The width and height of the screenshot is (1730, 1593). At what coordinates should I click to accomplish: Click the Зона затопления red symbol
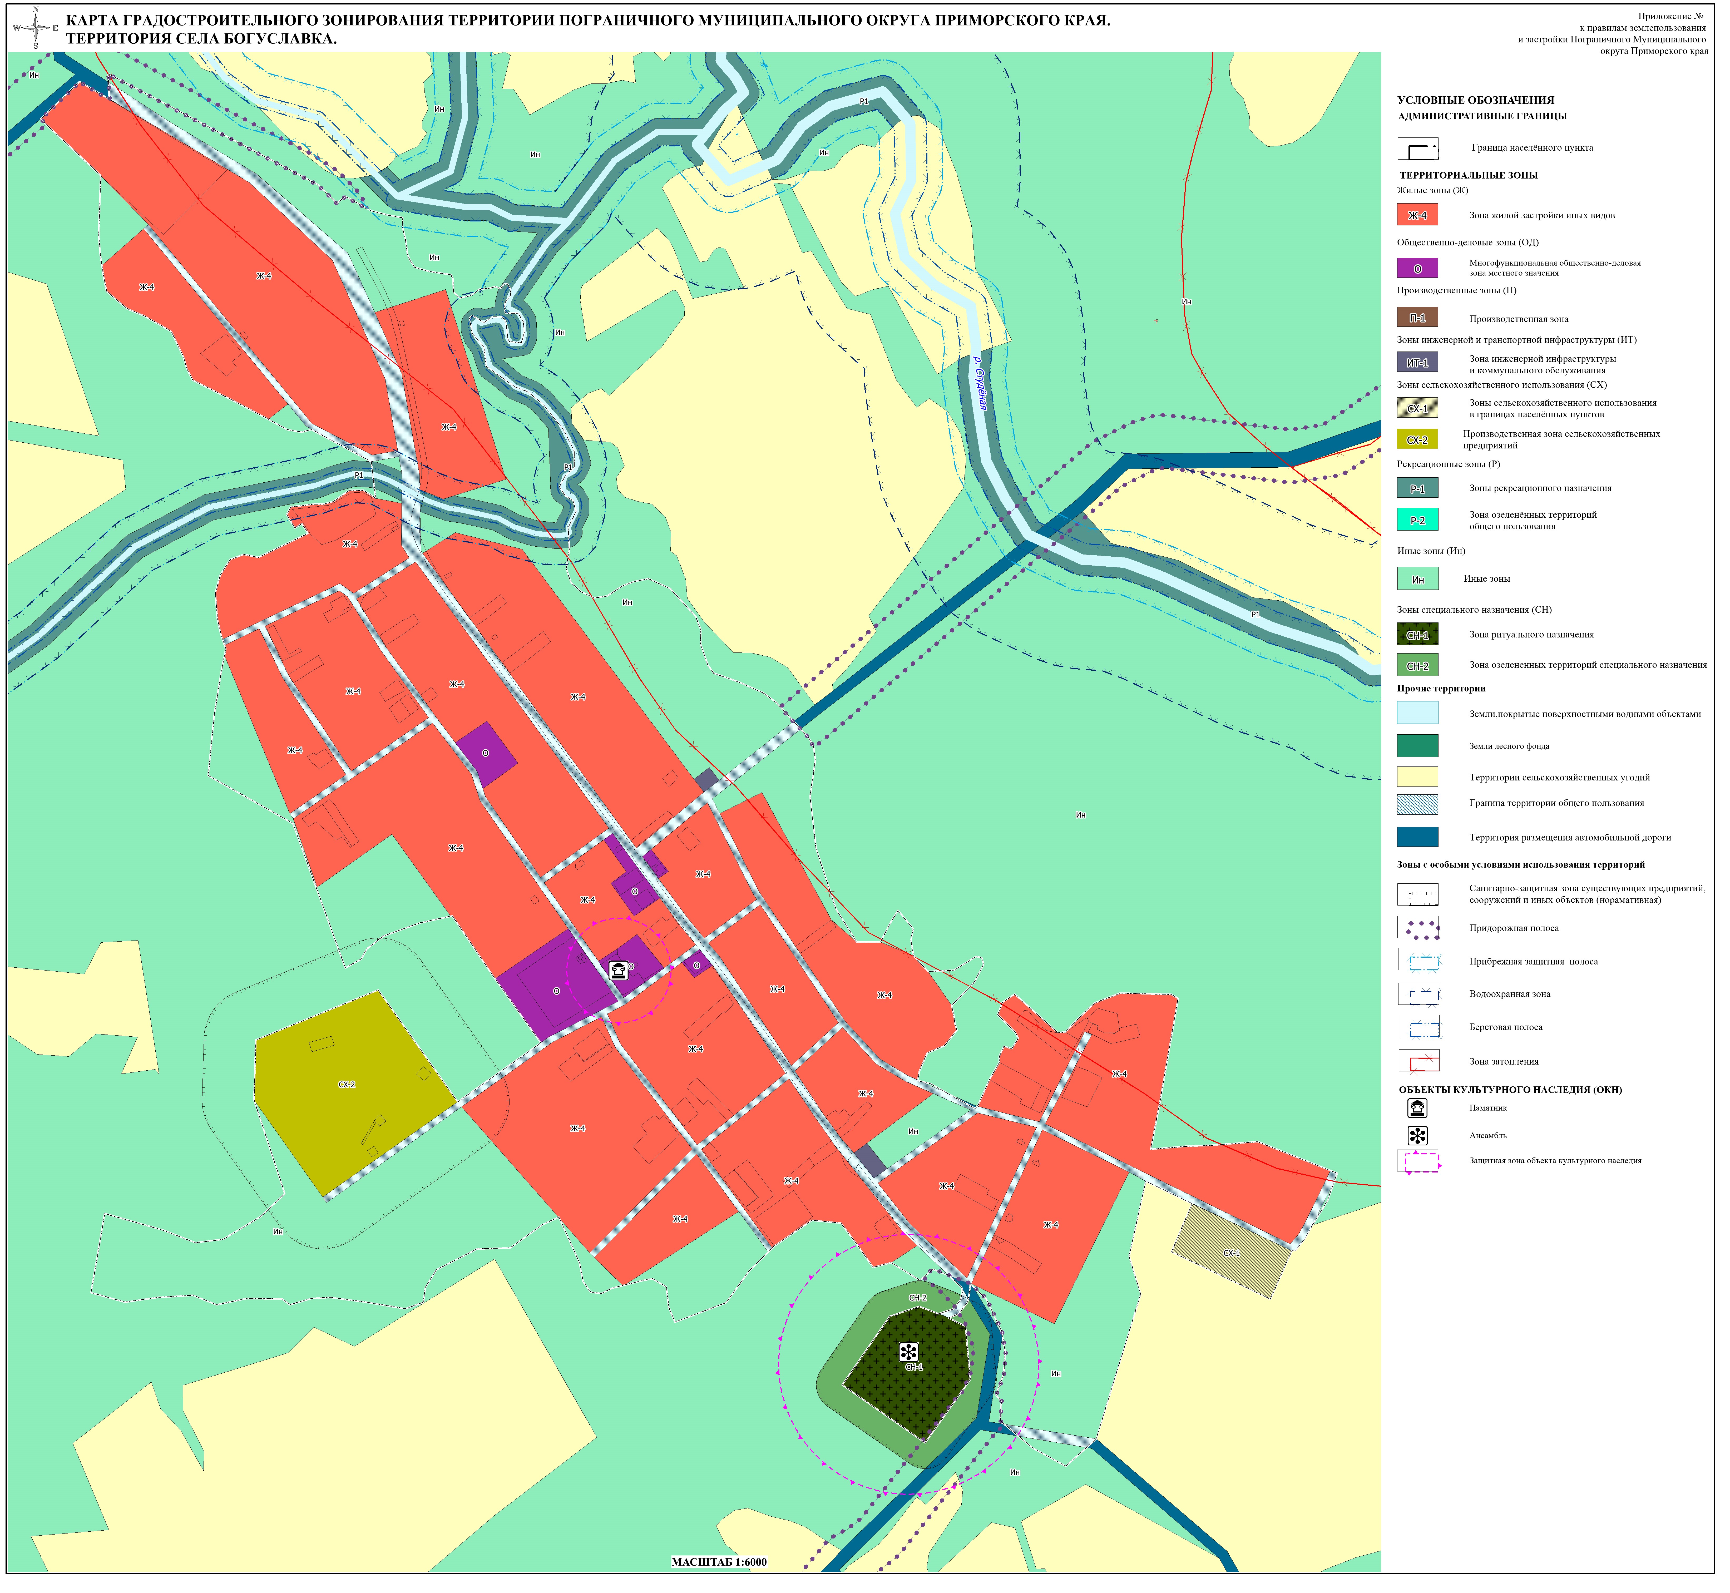1419,1061
